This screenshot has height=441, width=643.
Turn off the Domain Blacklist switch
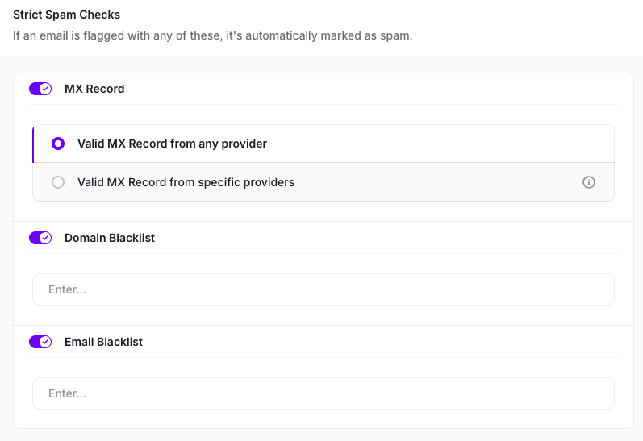pos(40,238)
